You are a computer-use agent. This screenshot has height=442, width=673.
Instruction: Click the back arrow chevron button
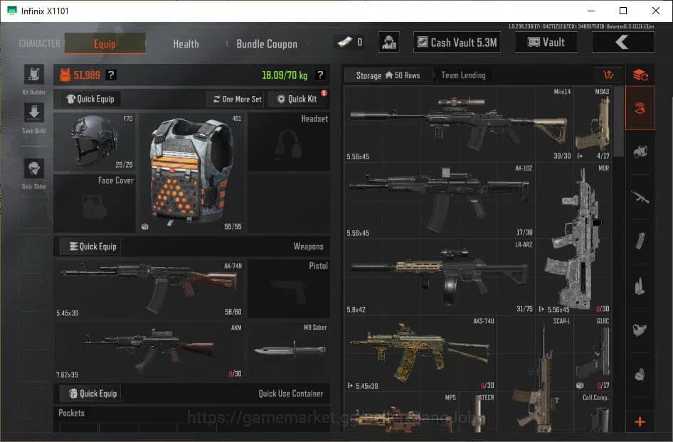point(622,43)
